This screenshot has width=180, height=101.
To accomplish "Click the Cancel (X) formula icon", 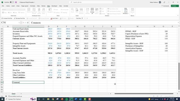I will click(x=23, y=23).
